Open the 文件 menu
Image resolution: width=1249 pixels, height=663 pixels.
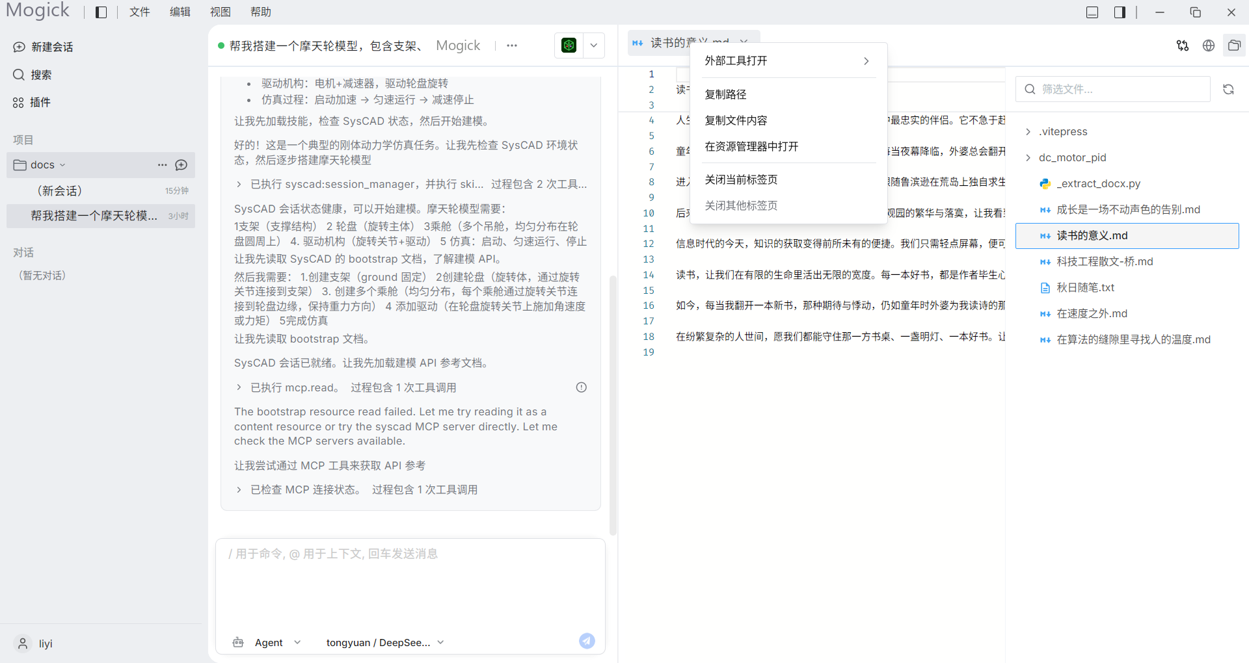coord(139,12)
